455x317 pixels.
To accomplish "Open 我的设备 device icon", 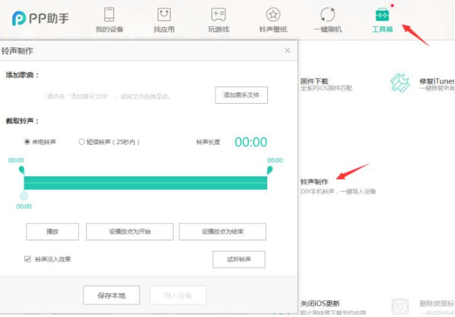I will tap(109, 15).
